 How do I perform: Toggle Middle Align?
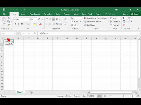50,19
